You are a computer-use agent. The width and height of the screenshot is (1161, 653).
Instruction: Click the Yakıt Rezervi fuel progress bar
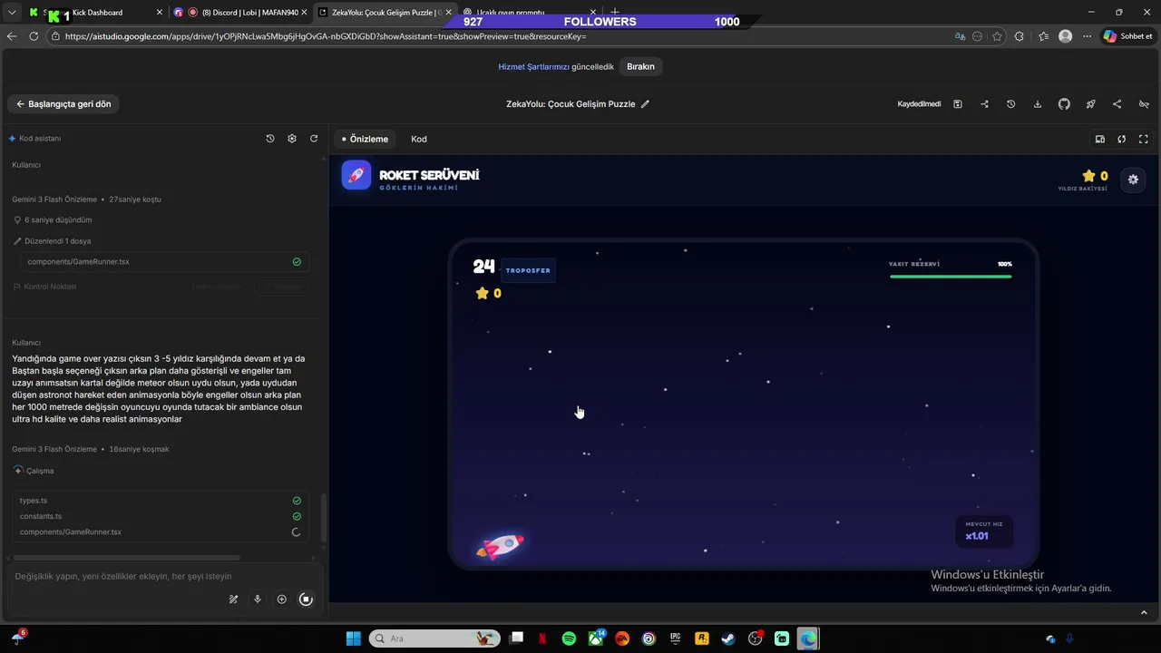tap(951, 277)
